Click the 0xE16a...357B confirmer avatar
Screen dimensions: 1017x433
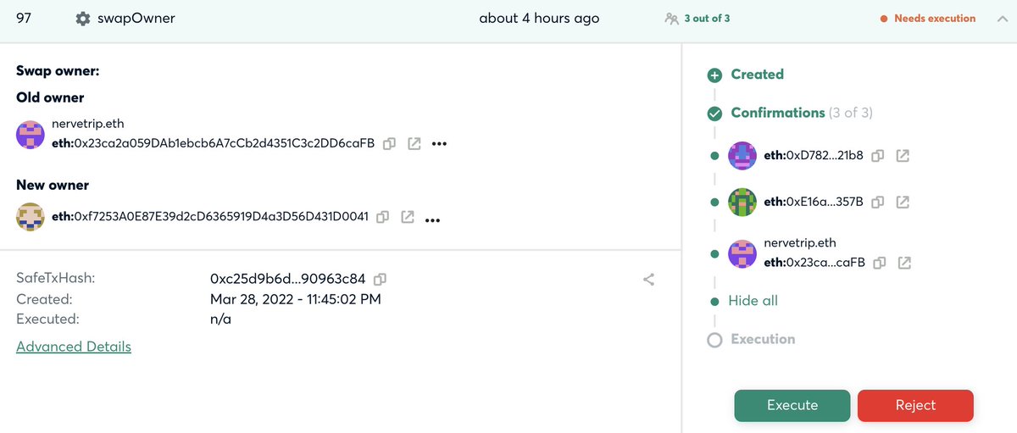coord(742,202)
